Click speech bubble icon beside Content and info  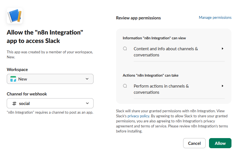125,49
